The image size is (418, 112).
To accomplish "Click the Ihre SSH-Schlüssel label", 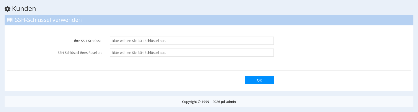I will [x=88, y=41].
